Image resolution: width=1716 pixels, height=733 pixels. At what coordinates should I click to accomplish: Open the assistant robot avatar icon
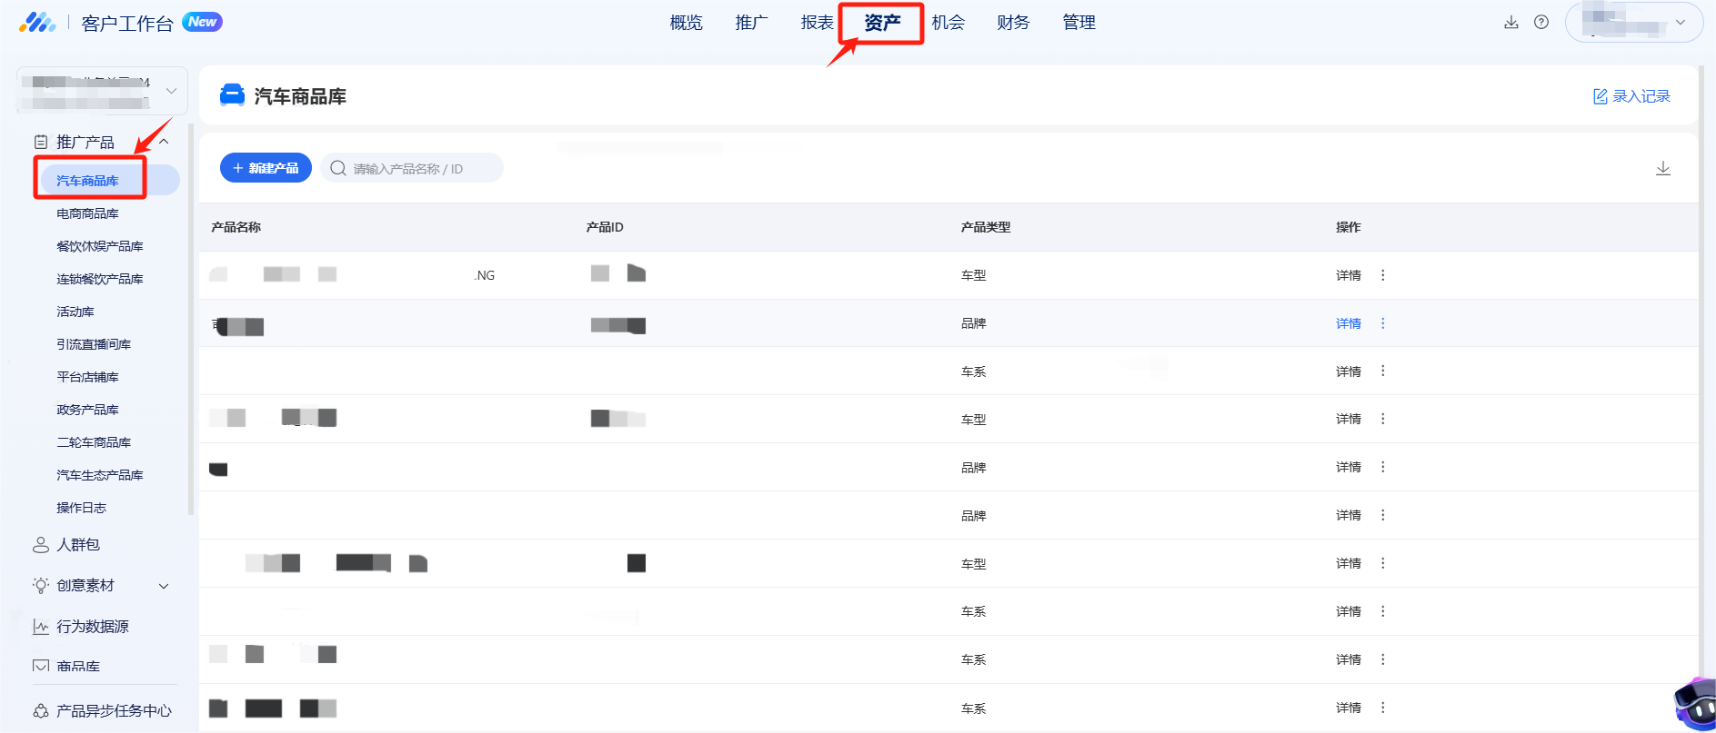(1696, 704)
